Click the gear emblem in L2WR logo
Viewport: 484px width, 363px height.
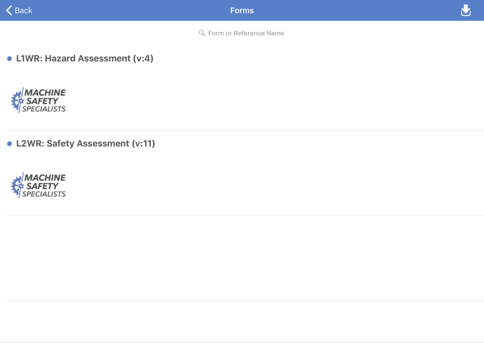[17, 186]
